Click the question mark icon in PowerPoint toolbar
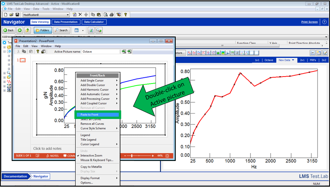330x187 pixels. 38,51
